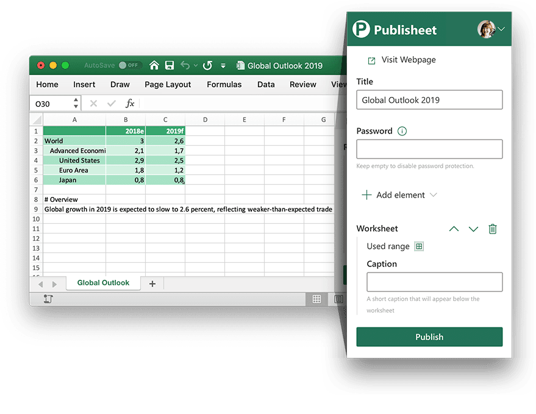The width and height of the screenshot is (536, 414).
Task: Click the next sheet arrow
Action: click(x=54, y=284)
